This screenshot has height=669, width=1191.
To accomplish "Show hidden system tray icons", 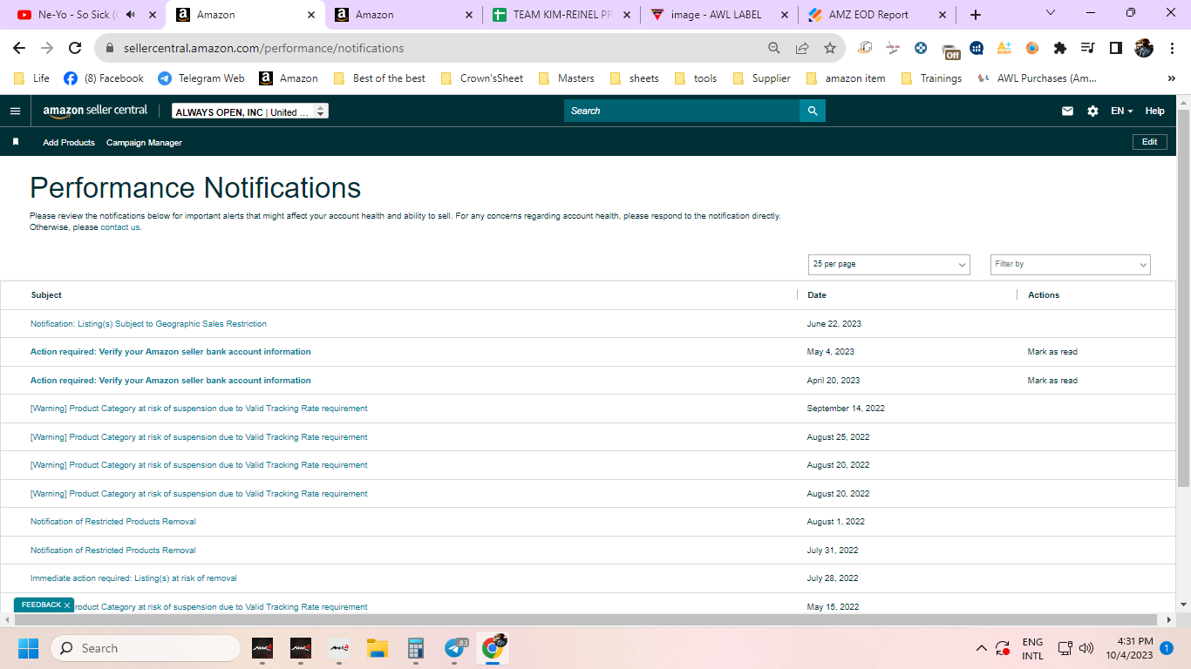I will (982, 648).
